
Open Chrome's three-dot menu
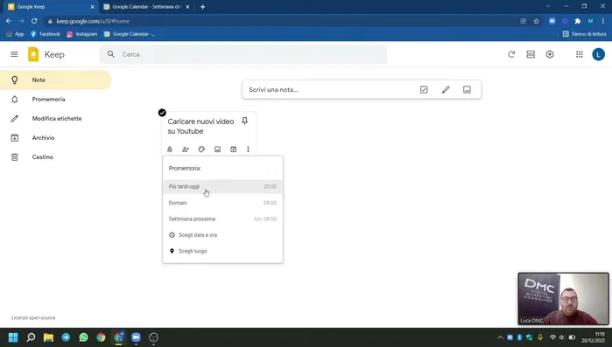603,21
